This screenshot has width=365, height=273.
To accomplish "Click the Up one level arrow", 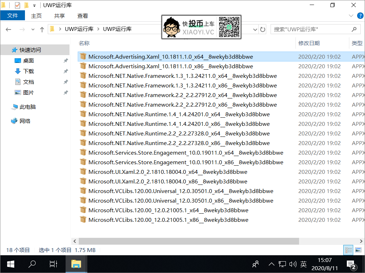I will pyautogui.click(x=42, y=30).
